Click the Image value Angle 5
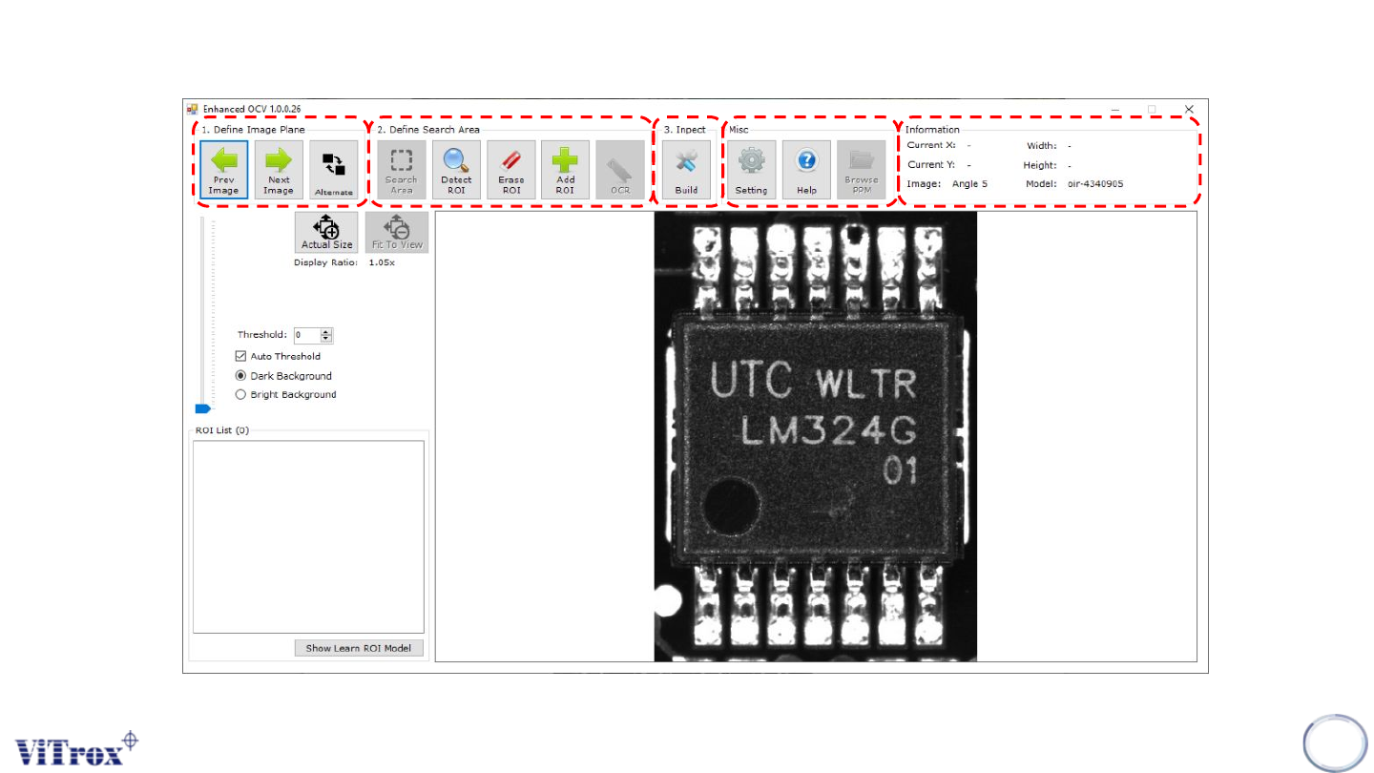 tap(969, 183)
